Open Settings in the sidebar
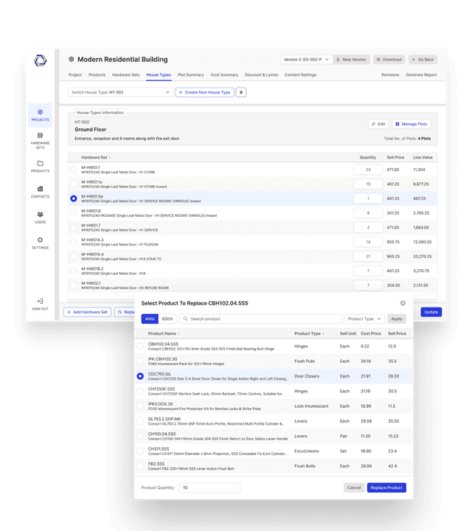The image size is (472, 531). click(x=40, y=243)
